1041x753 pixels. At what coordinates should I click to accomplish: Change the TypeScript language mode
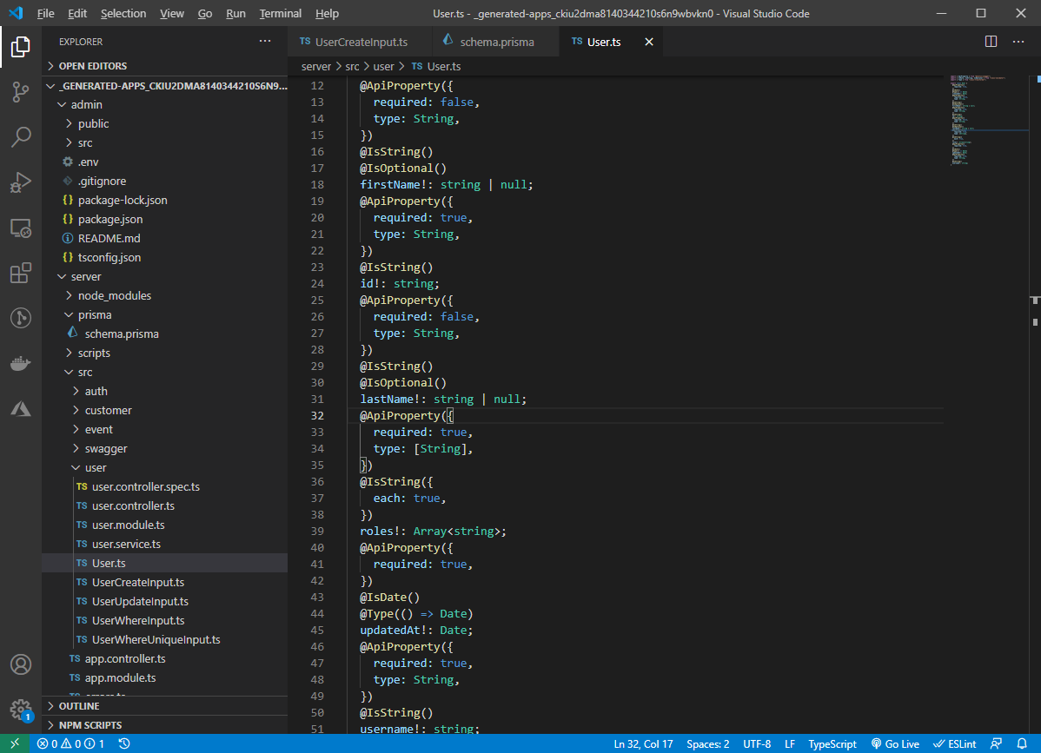coord(832,744)
